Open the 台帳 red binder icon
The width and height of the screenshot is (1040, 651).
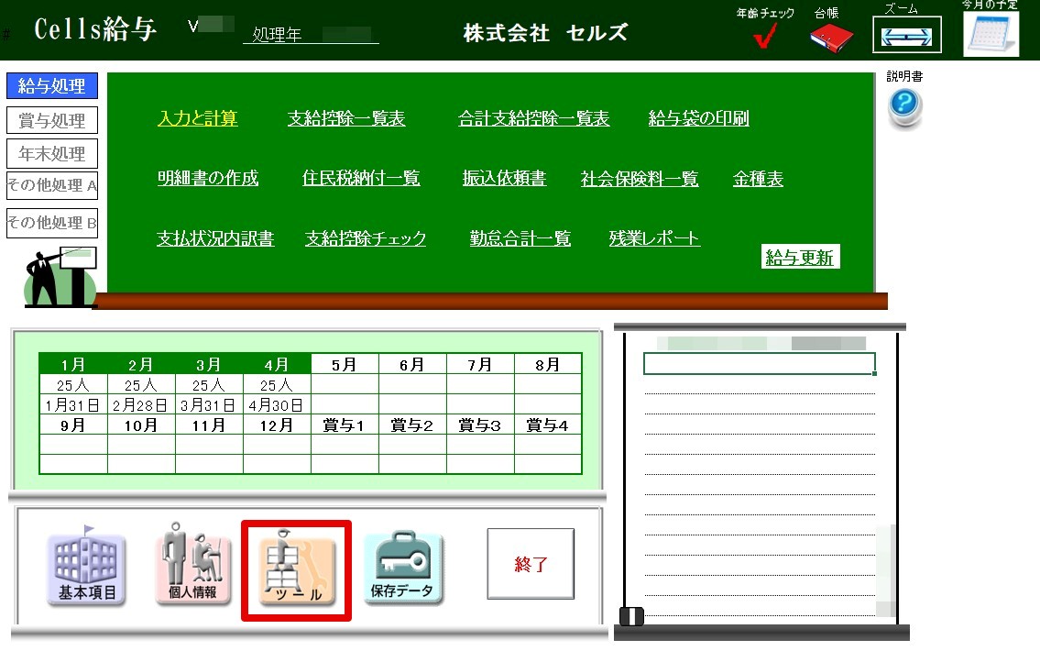(831, 37)
